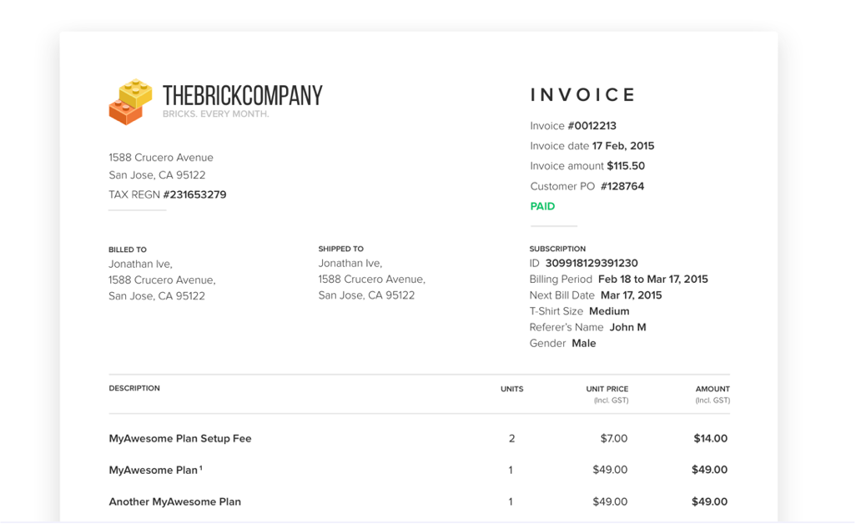This screenshot has width=856, height=524.
Task: Click the INVOICE title heading
Action: 583,95
